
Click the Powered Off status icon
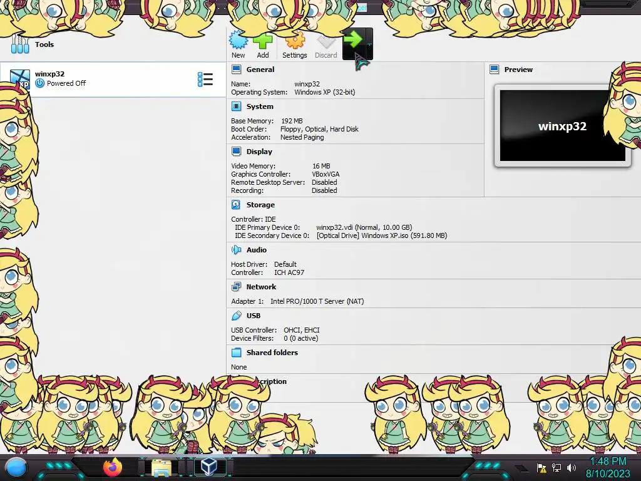(x=39, y=83)
